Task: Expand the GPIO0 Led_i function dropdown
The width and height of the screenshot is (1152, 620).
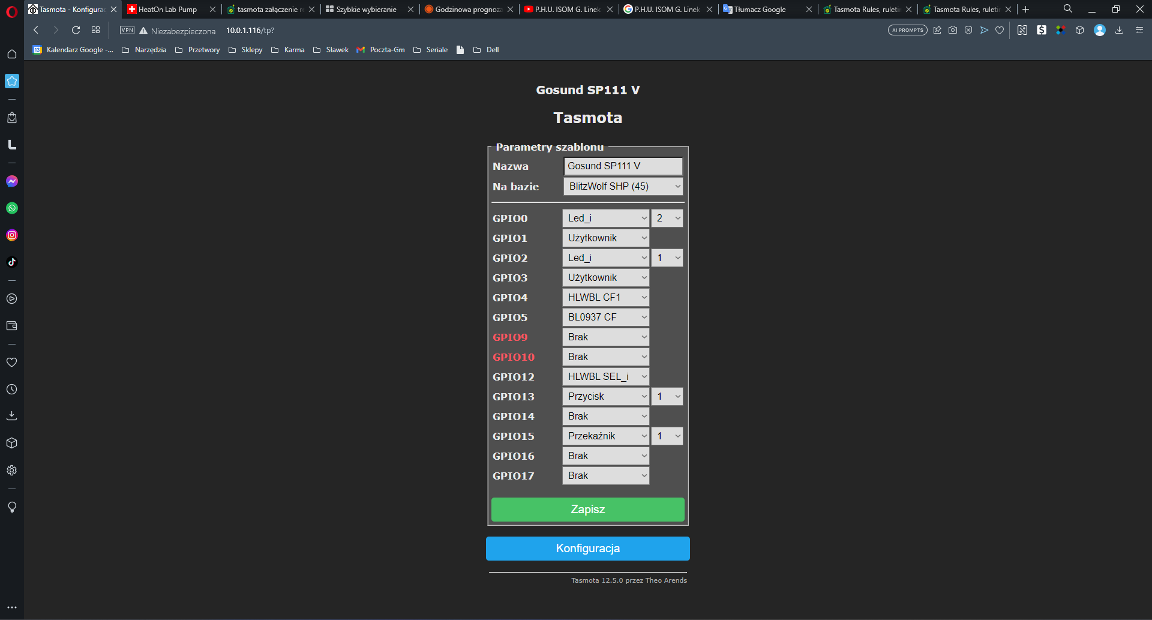Action: pos(606,218)
